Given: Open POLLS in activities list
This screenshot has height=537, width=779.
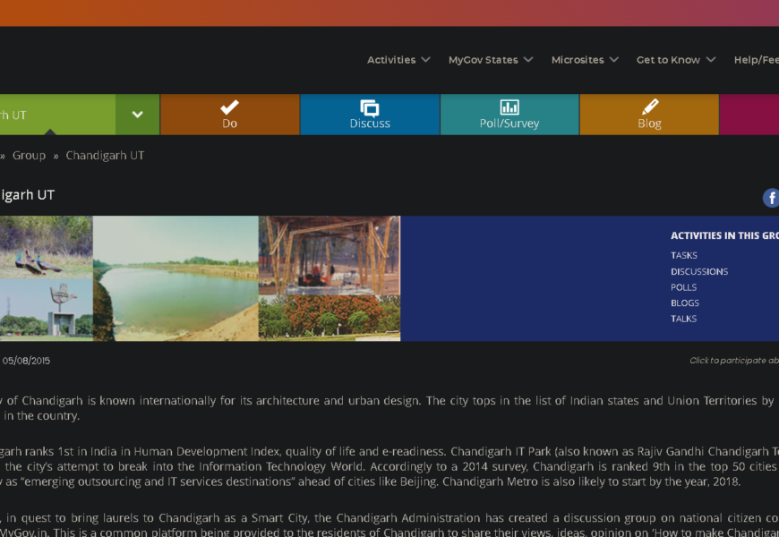Looking at the screenshot, I should 683,287.
